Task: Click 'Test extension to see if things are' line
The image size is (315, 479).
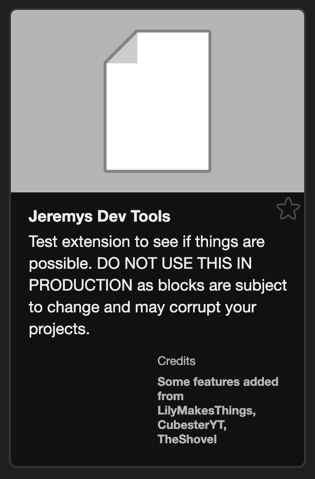Action: tap(147, 241)
